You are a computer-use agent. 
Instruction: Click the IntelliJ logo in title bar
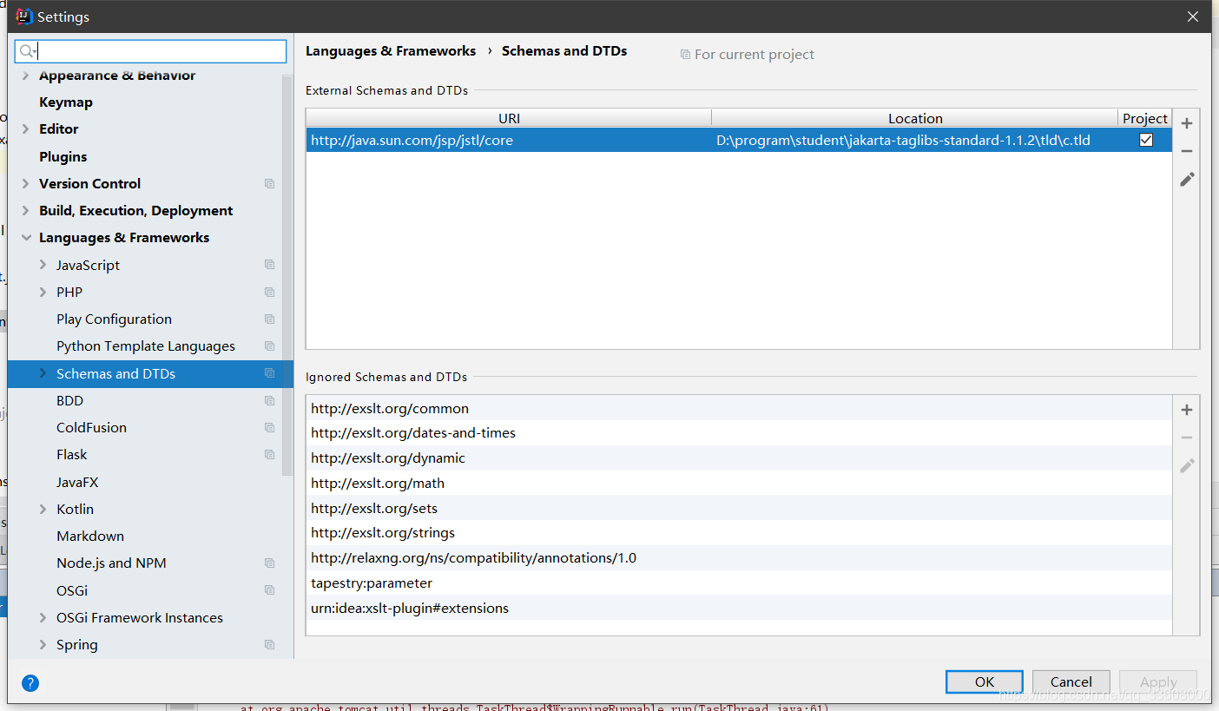point(24,16)
